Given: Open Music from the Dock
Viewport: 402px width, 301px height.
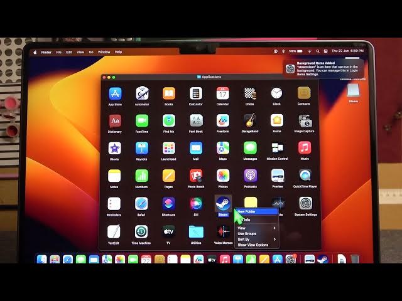Looking at the screenshot, I should point(225,259).
